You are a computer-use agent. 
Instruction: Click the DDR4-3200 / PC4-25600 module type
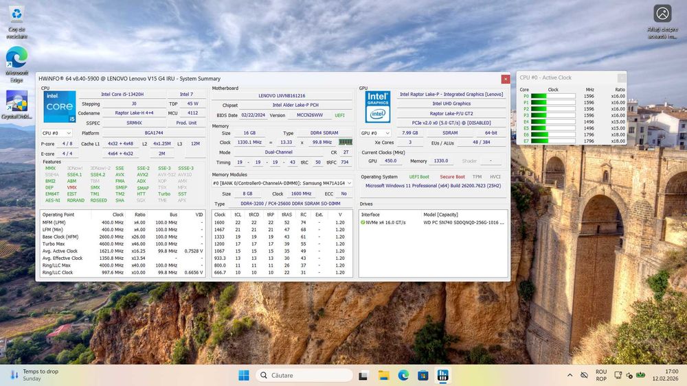coord(290,204)
